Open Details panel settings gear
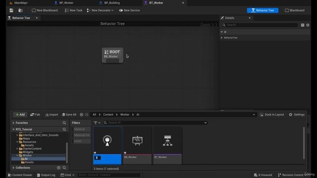 point(308,25)
